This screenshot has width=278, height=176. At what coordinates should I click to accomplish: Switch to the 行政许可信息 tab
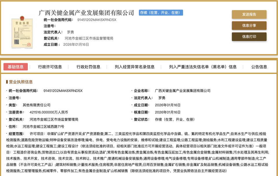point(50,67)
